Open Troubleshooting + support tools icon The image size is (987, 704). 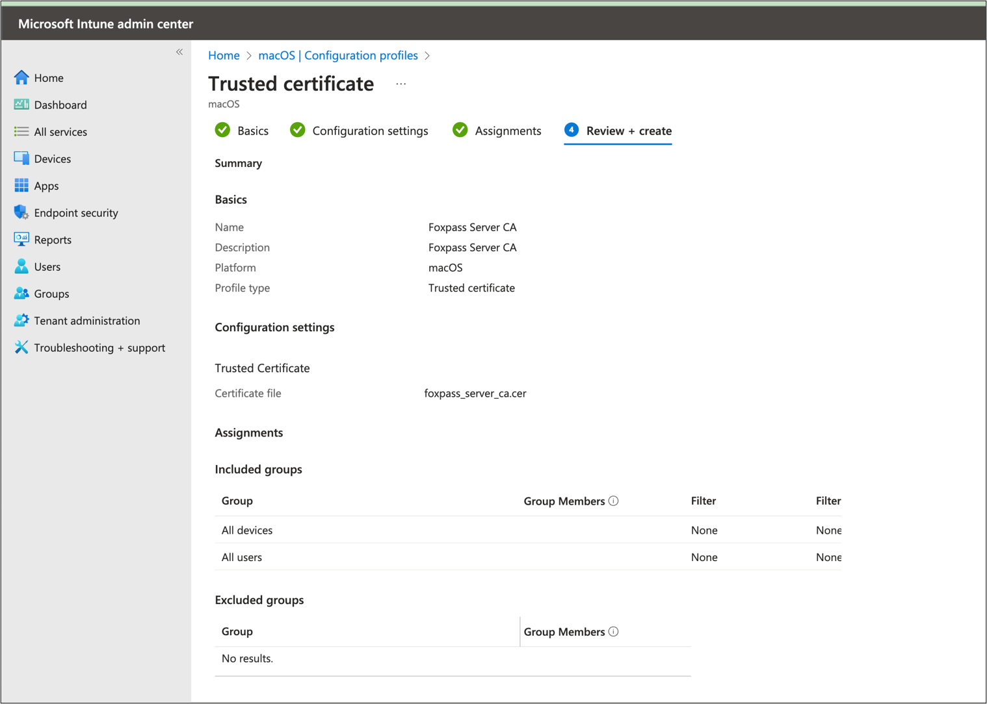point(21,347)
